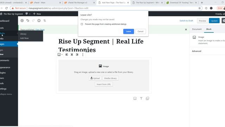Align the image block left
The image size is (225, 127).
click(66, 55)
